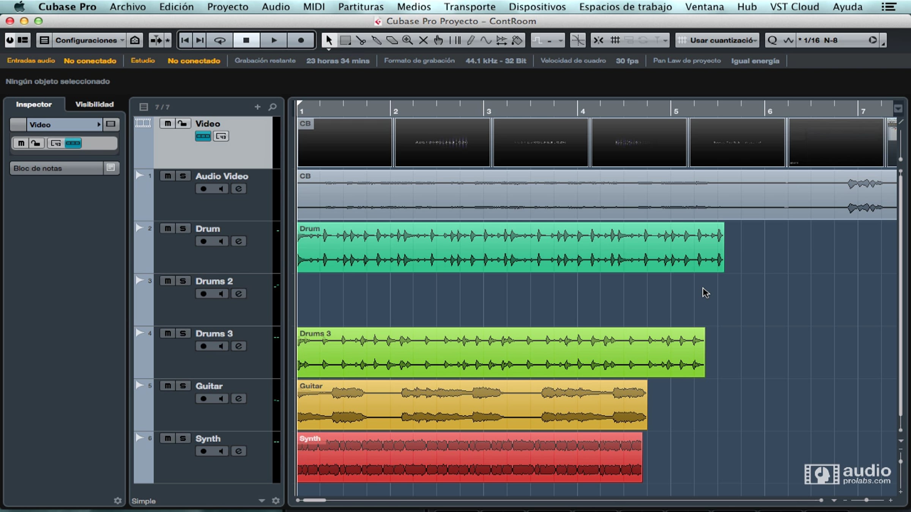Select the Zoom magnifier tool
911x512 pixels.
click(407, 40)
